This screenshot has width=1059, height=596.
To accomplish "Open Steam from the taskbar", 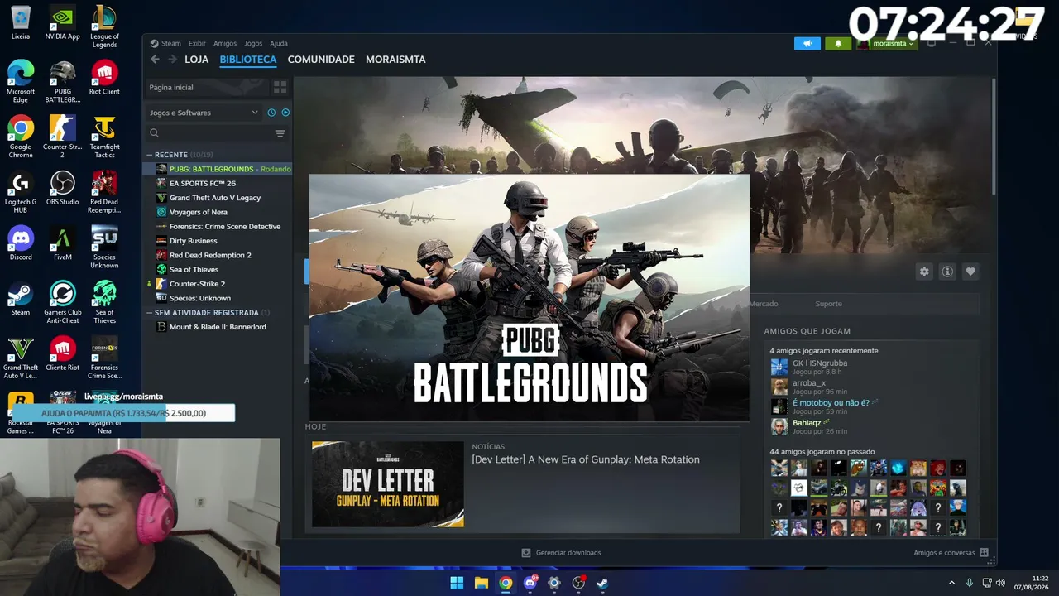I will tap(602, 583).
